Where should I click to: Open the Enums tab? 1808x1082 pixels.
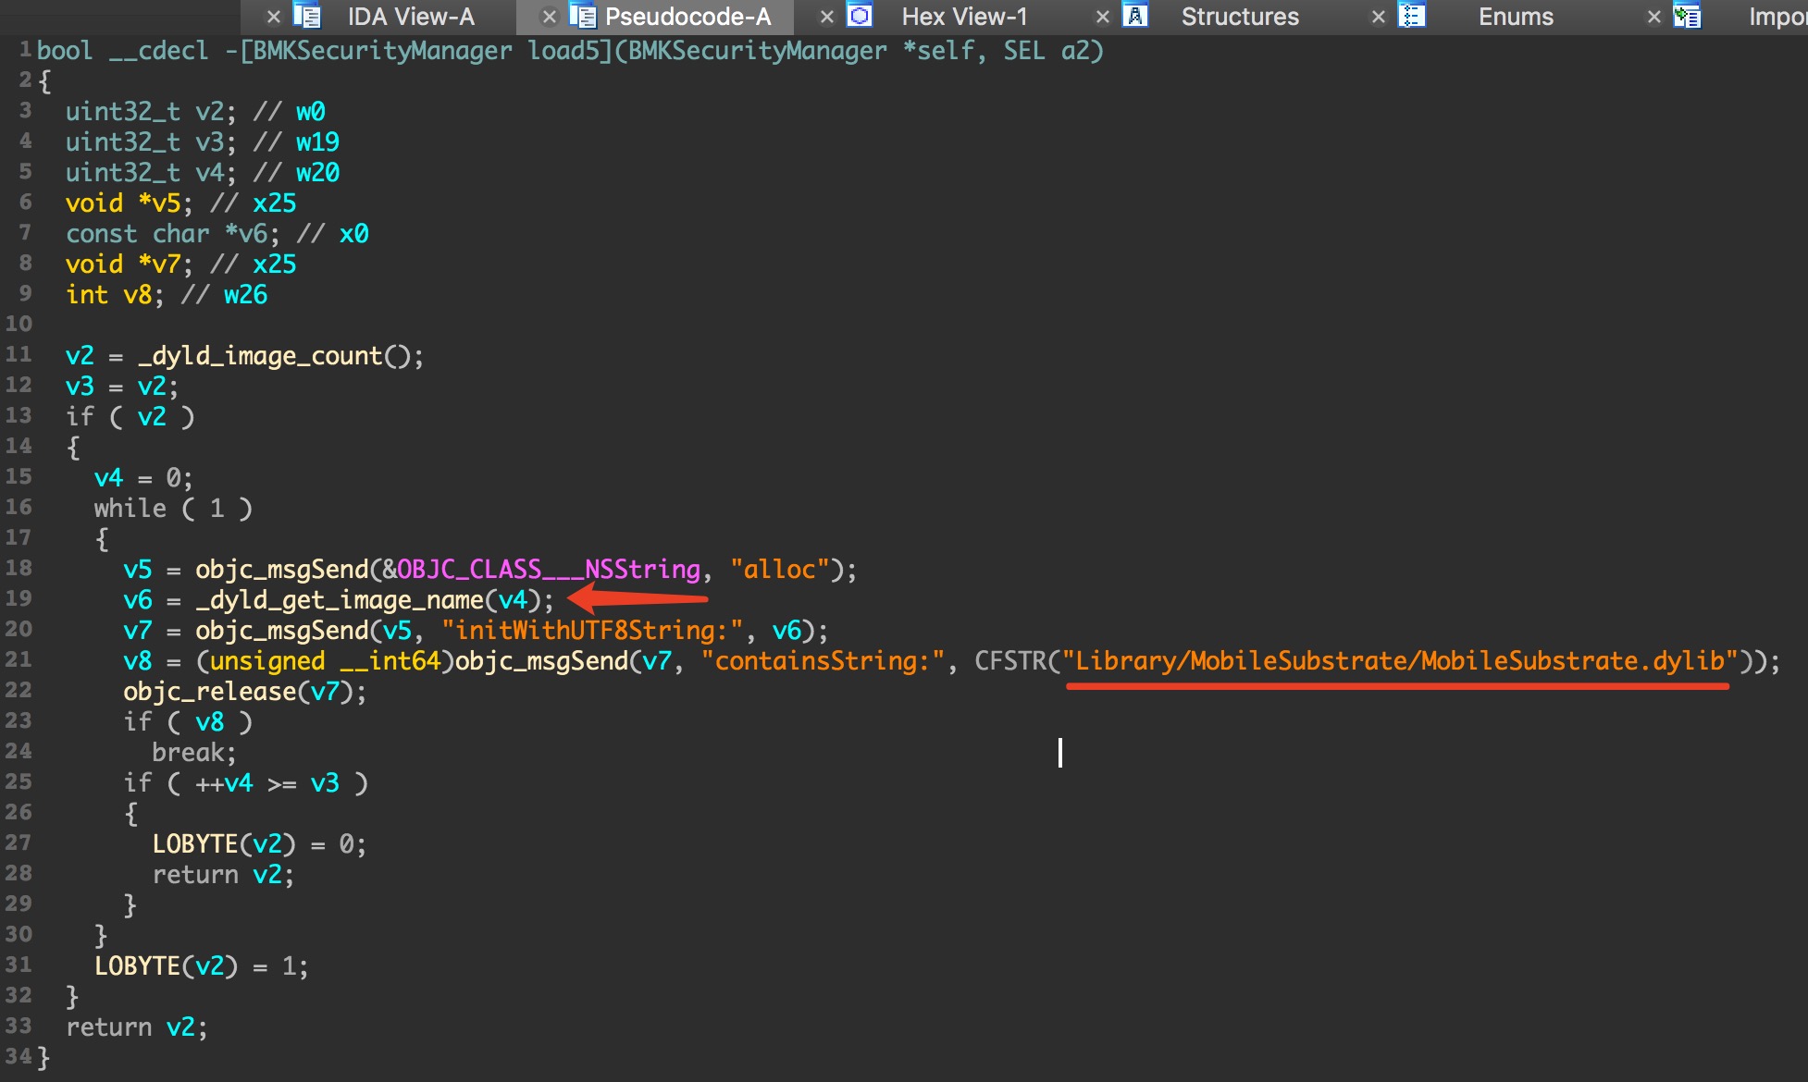click(1516, 17)
